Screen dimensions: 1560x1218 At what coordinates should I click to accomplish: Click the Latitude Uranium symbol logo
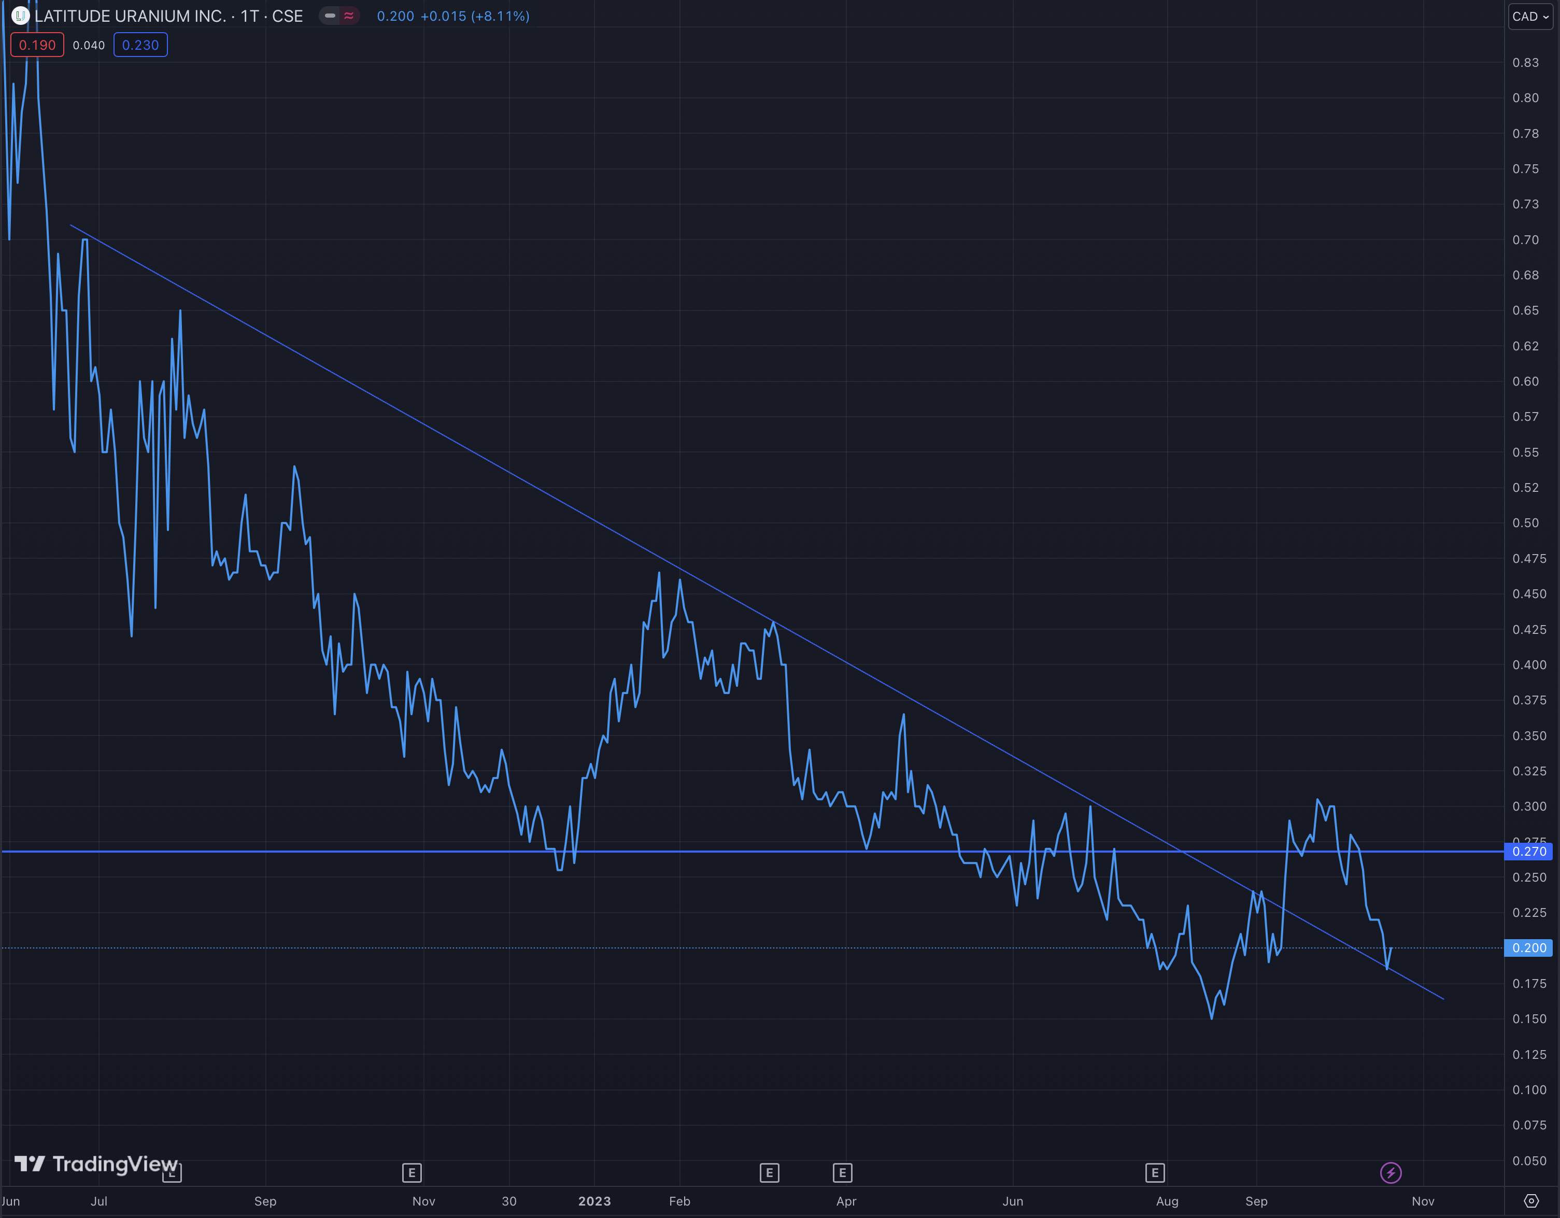(20, 16)
